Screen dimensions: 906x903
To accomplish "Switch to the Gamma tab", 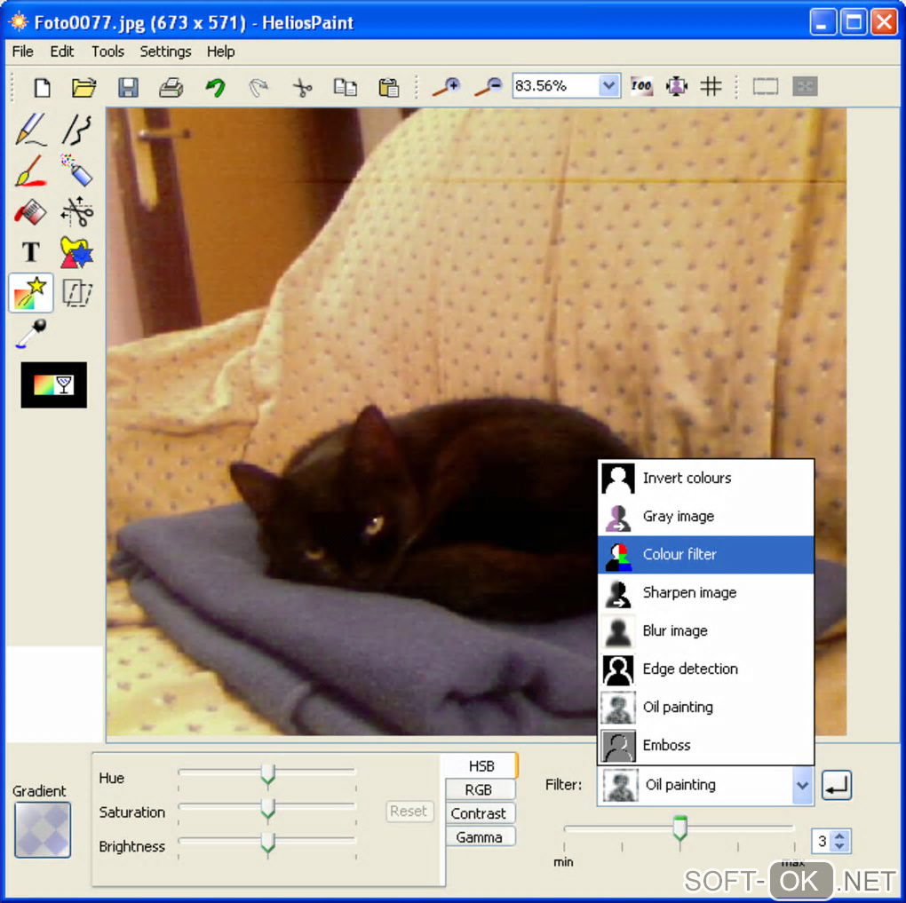I will pos(480,837).
